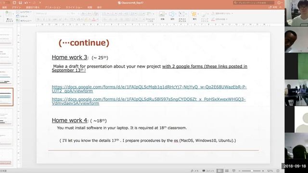This screenshot has height=173, width=308.
Task: Toggle italic formatting
Action: 44,19
